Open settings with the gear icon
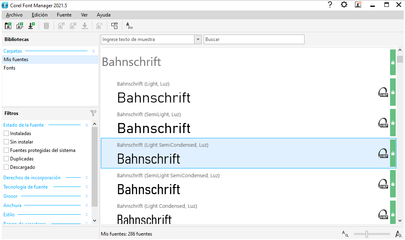Viewport: 405px width, 240px height. [x=344, y=5]
